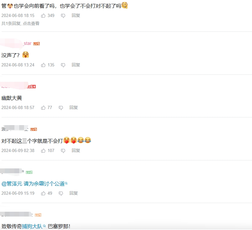
Task: Dislike the comment posted 2024-06-08 18:15
Action: pyautogui.click(x=63, y=16)
